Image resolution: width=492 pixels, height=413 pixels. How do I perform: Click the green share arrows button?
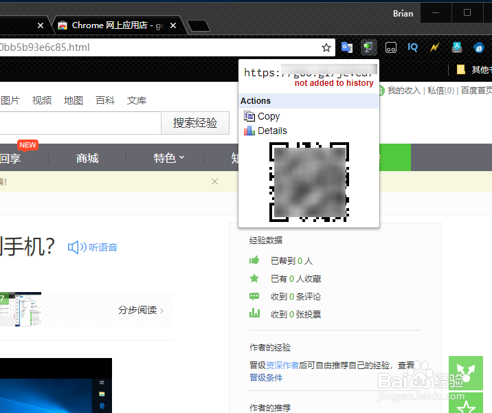click(x=466, y=373)
